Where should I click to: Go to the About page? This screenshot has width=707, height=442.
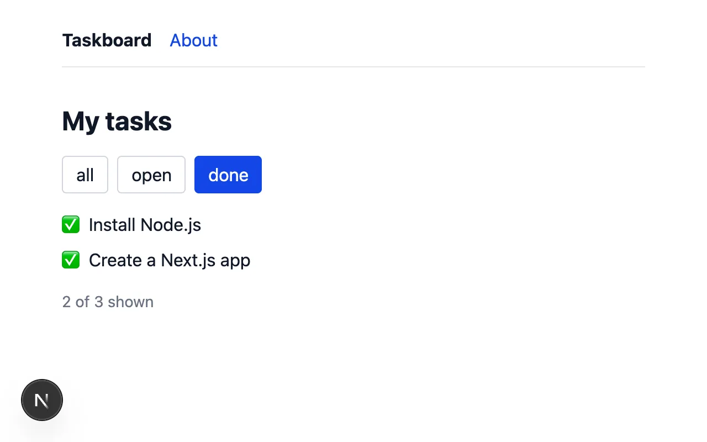[x=193, y=40]
